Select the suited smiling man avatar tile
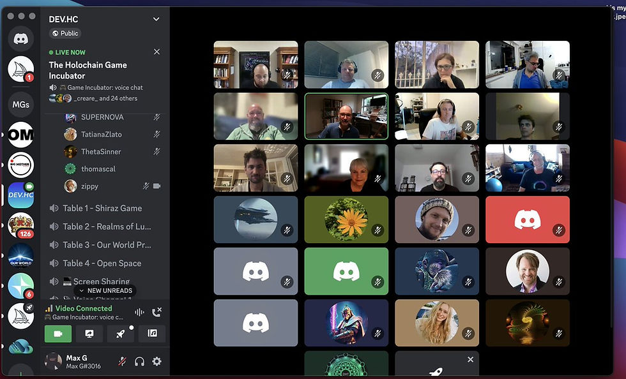This screenshot has height=379, width=626. click(x=528, y=271)
